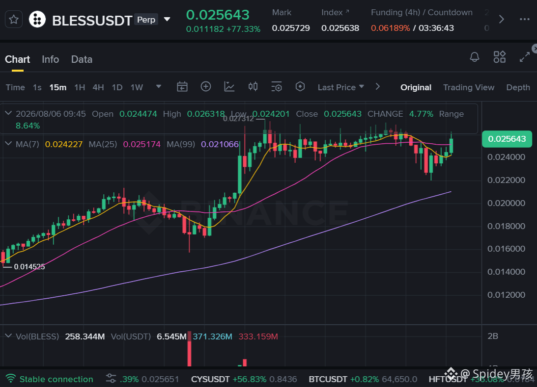537x387 pixels.
Task: Change candlestick chart type icon
Action: (x=253, y=86)
